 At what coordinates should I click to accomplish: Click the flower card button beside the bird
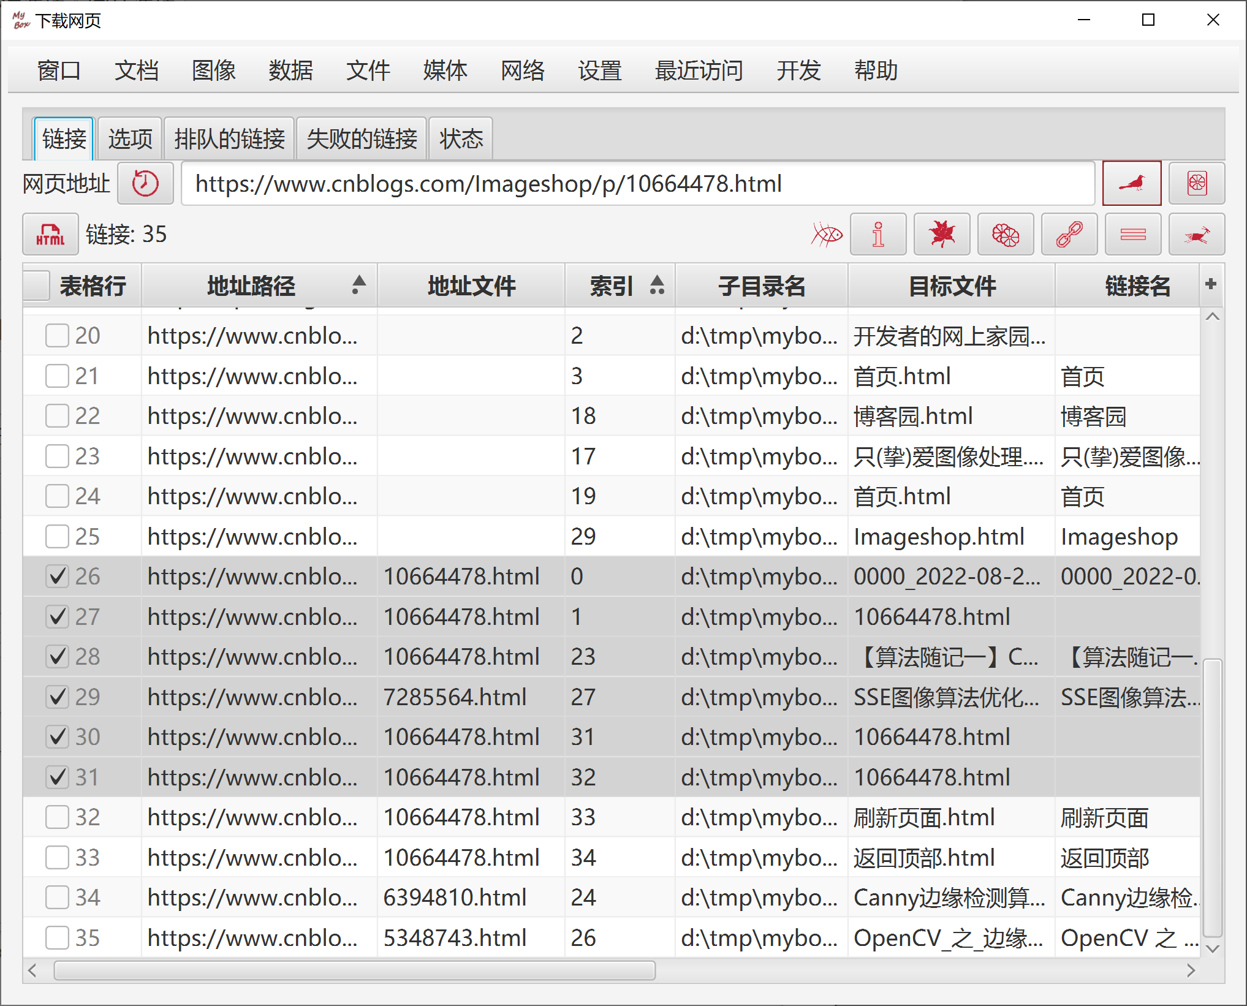click(1196, 183)
